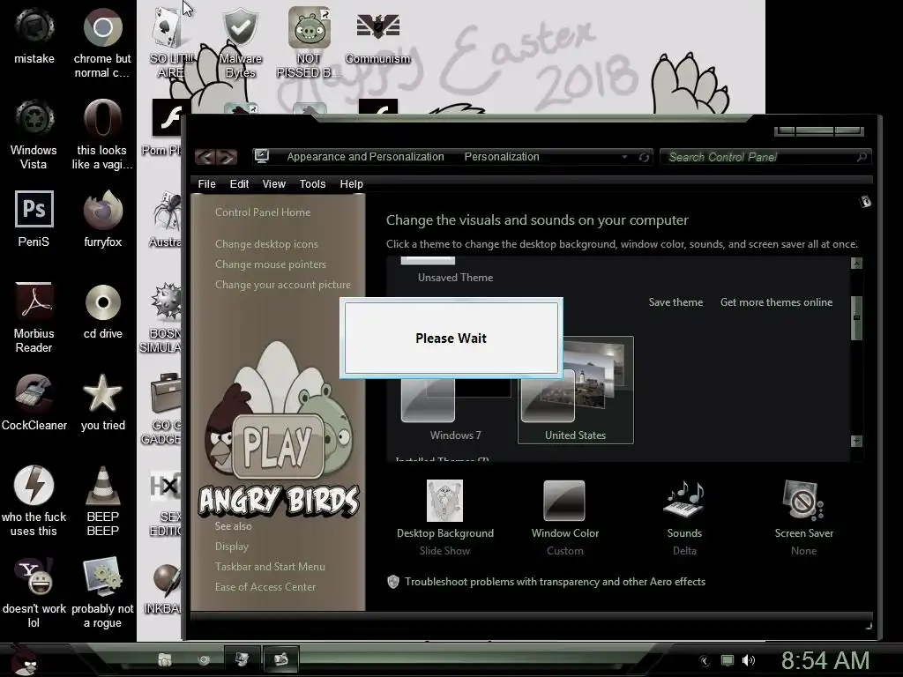903x677 pixels.
Task: Open the Windows Vista recycle bin icon
Action: coord(34,134)
